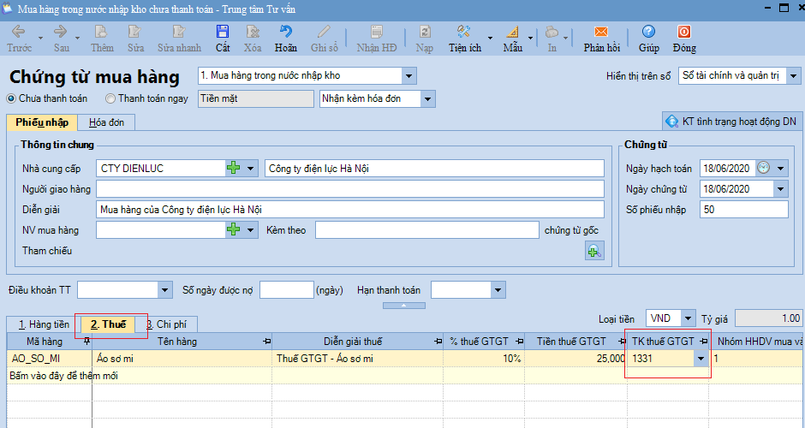Go to next voucher with Sau
The width and height of the screenshot is (805, 428).
pos(61,32)
